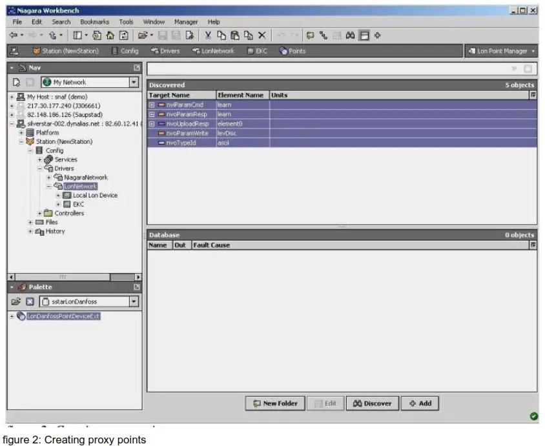Click the Paste clipboard toolbar icon
The width and height of the screenshot is (545, 446).
(235, 35)
